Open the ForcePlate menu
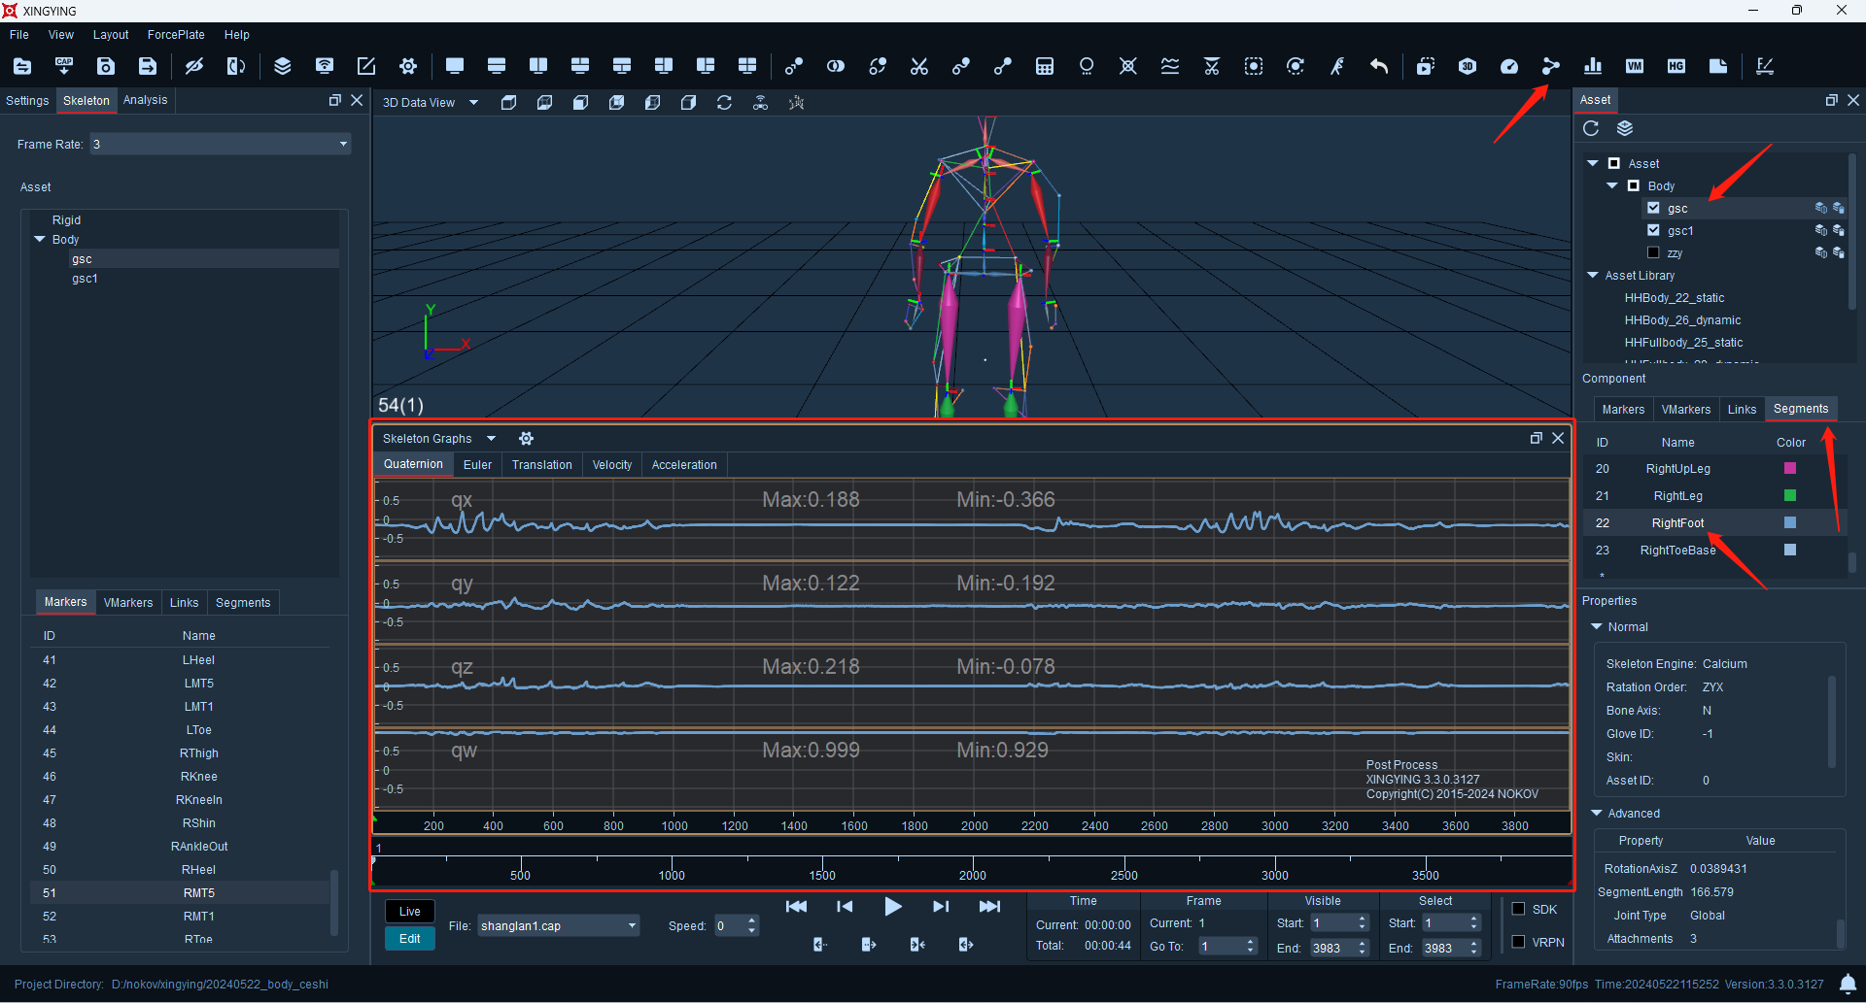 coord(176,35)
